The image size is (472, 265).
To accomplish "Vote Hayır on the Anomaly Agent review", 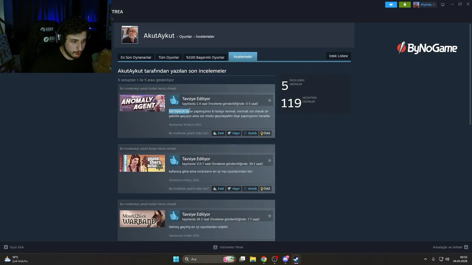I will click(x=233, y=133).
